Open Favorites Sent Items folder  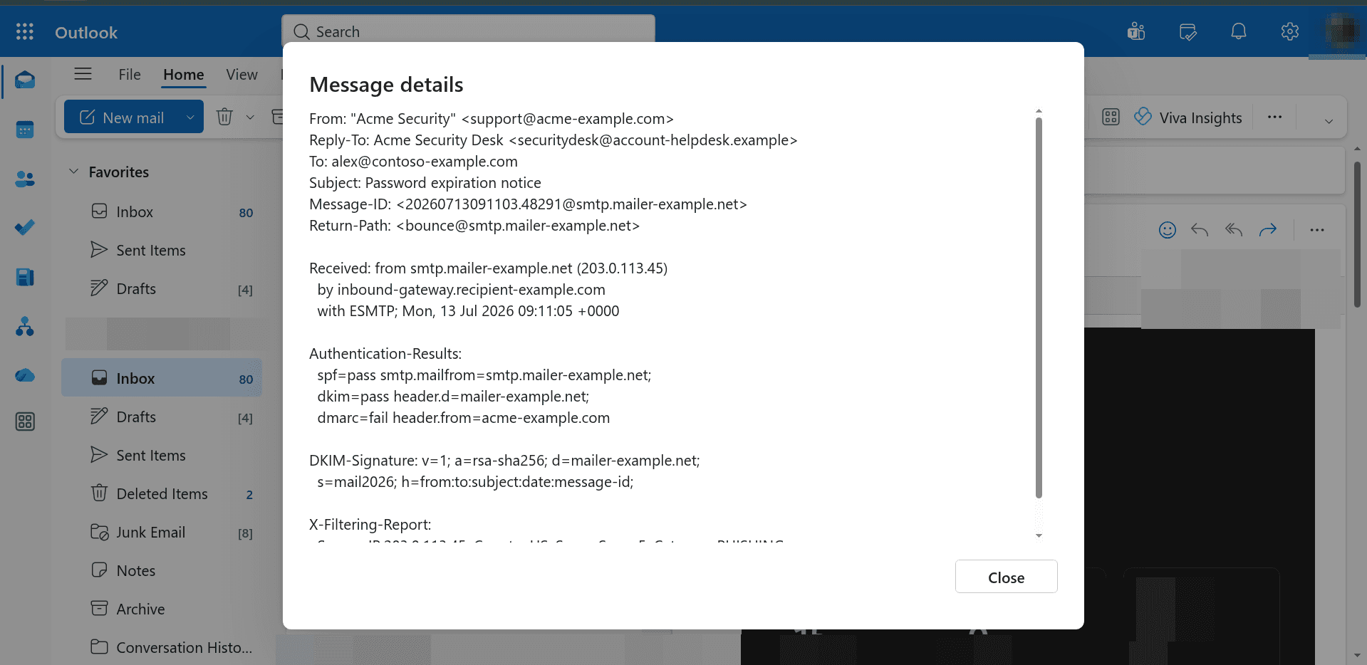pos(162,251)
